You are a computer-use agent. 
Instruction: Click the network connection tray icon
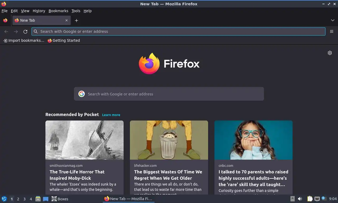(317, 199)
